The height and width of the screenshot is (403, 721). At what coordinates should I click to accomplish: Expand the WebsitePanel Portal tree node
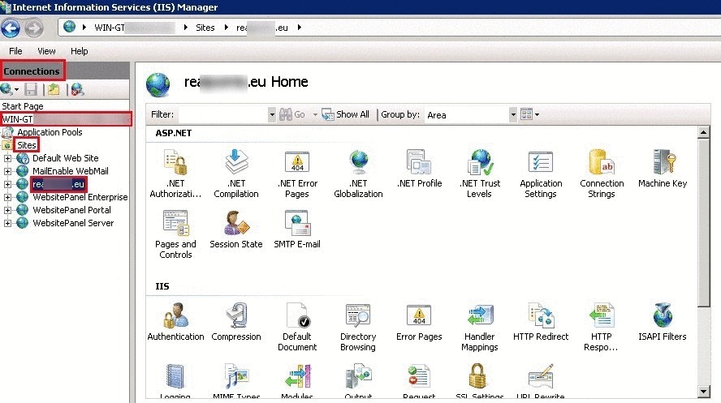[8, 210]
